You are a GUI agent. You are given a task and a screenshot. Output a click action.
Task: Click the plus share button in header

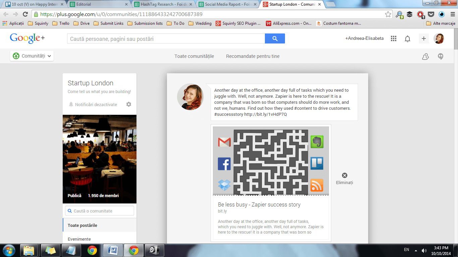click(x=424, y=38)
